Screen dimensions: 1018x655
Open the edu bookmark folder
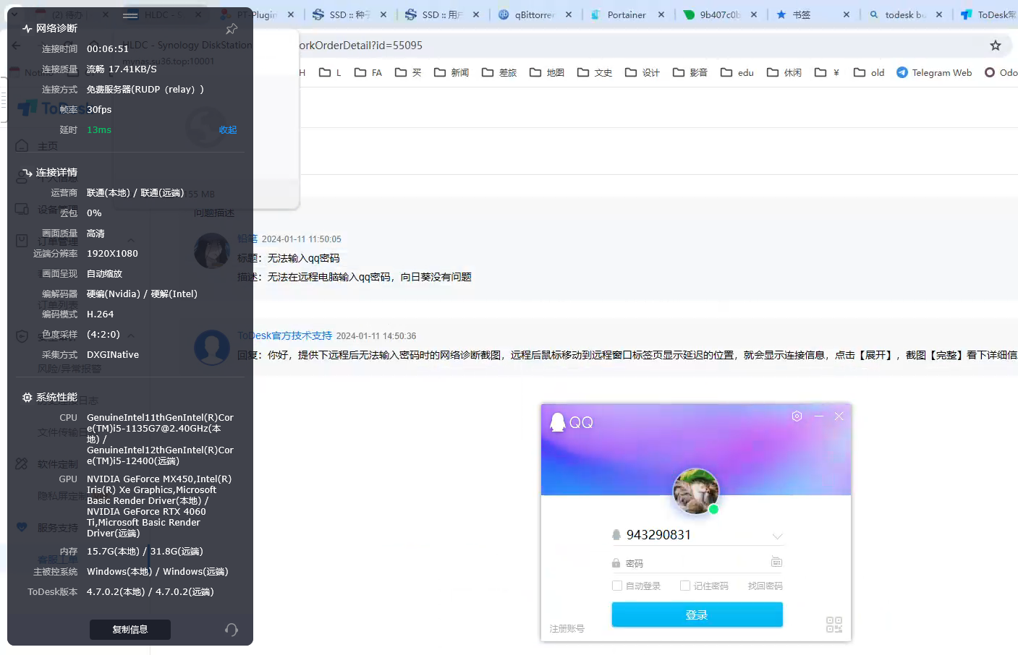click(x=737, y=72)
